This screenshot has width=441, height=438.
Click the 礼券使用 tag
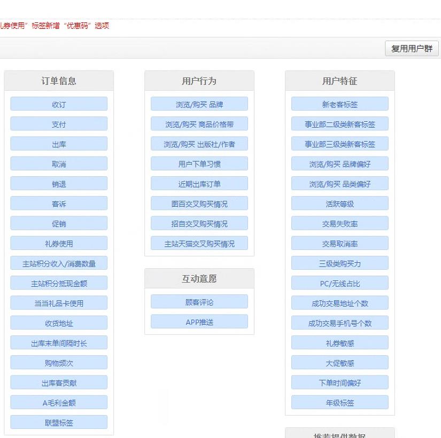tap(58, 243)
